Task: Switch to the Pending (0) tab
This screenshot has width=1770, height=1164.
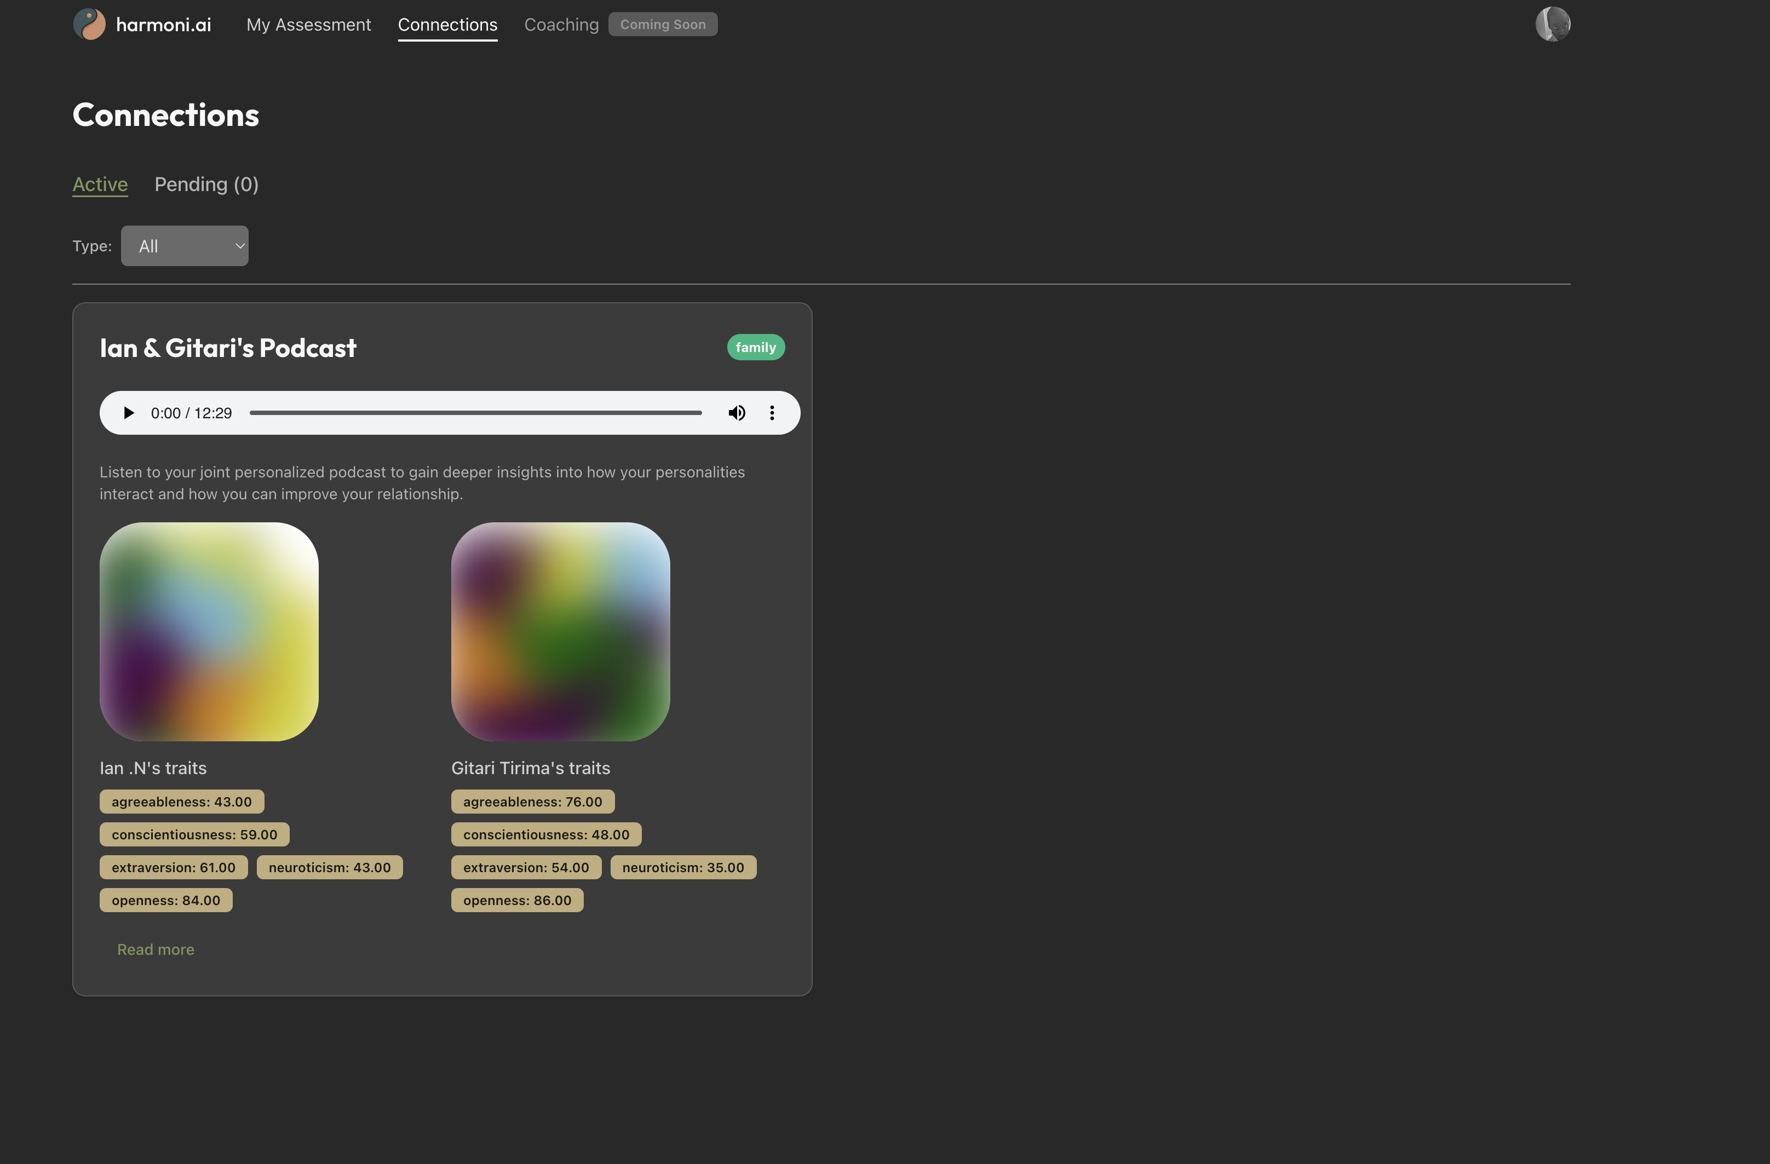Action: [x=206, y=185]
